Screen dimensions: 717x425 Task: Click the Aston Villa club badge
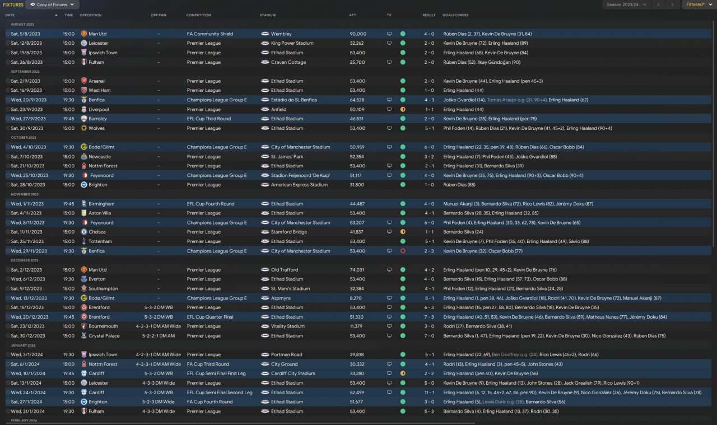pyautogui.click(x=83, y=213)
